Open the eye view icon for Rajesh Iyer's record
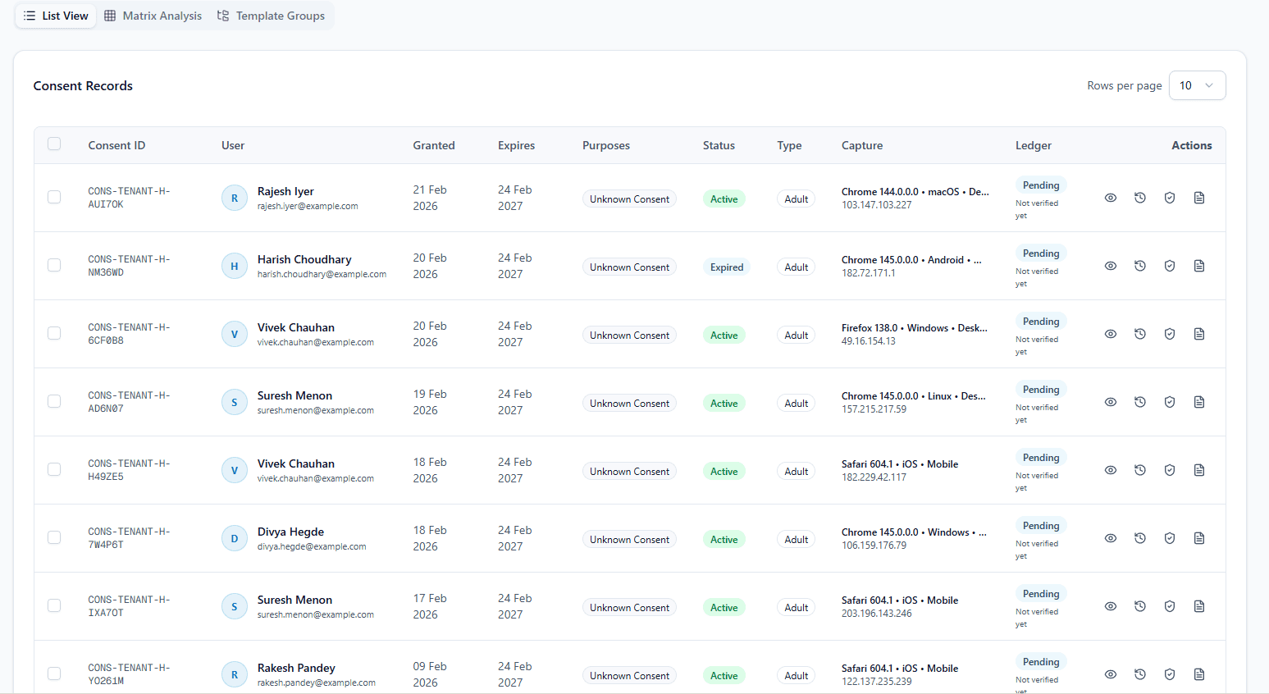The image size is (1269, 694). [x=1110, y=197]
